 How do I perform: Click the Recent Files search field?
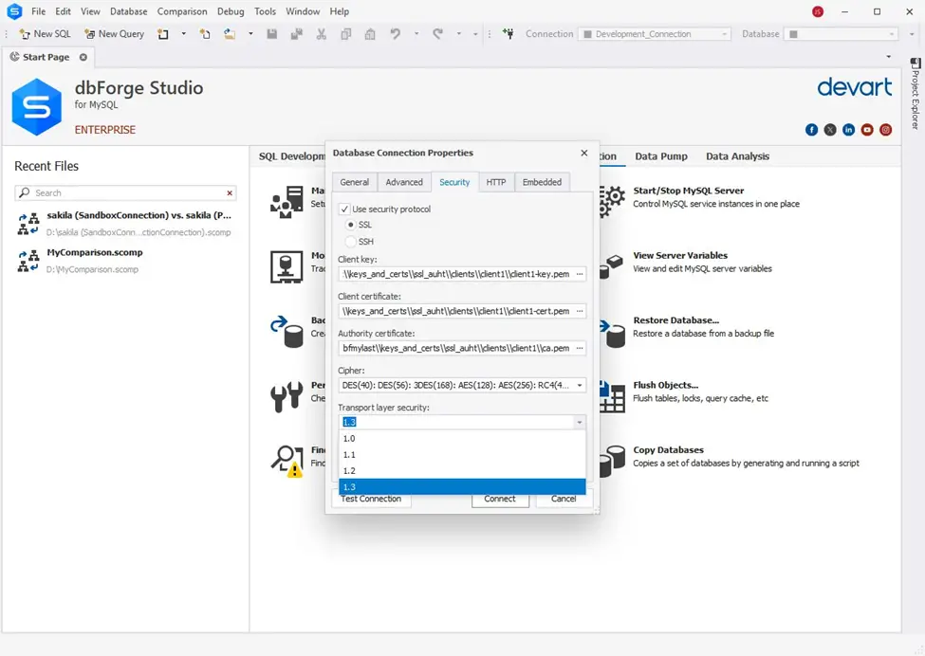(125, 192)
